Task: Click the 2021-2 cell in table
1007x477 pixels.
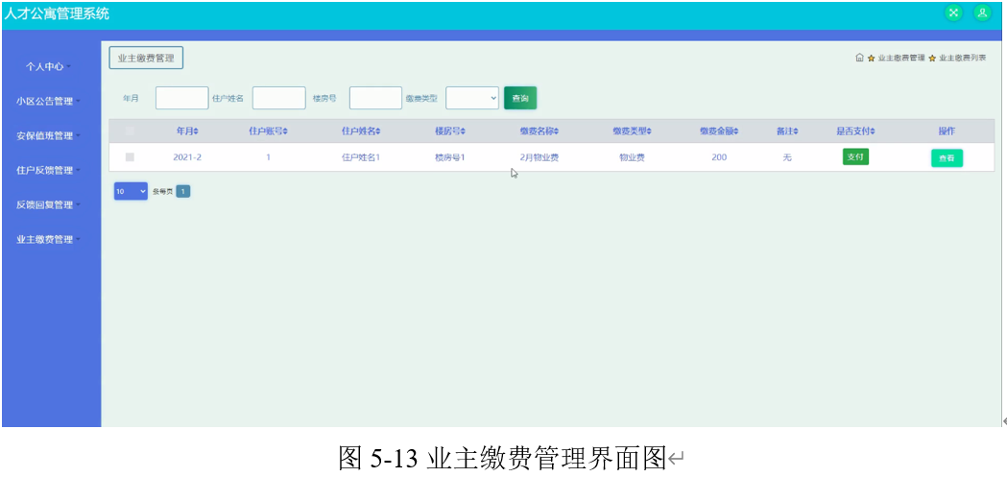Action: 187,156
